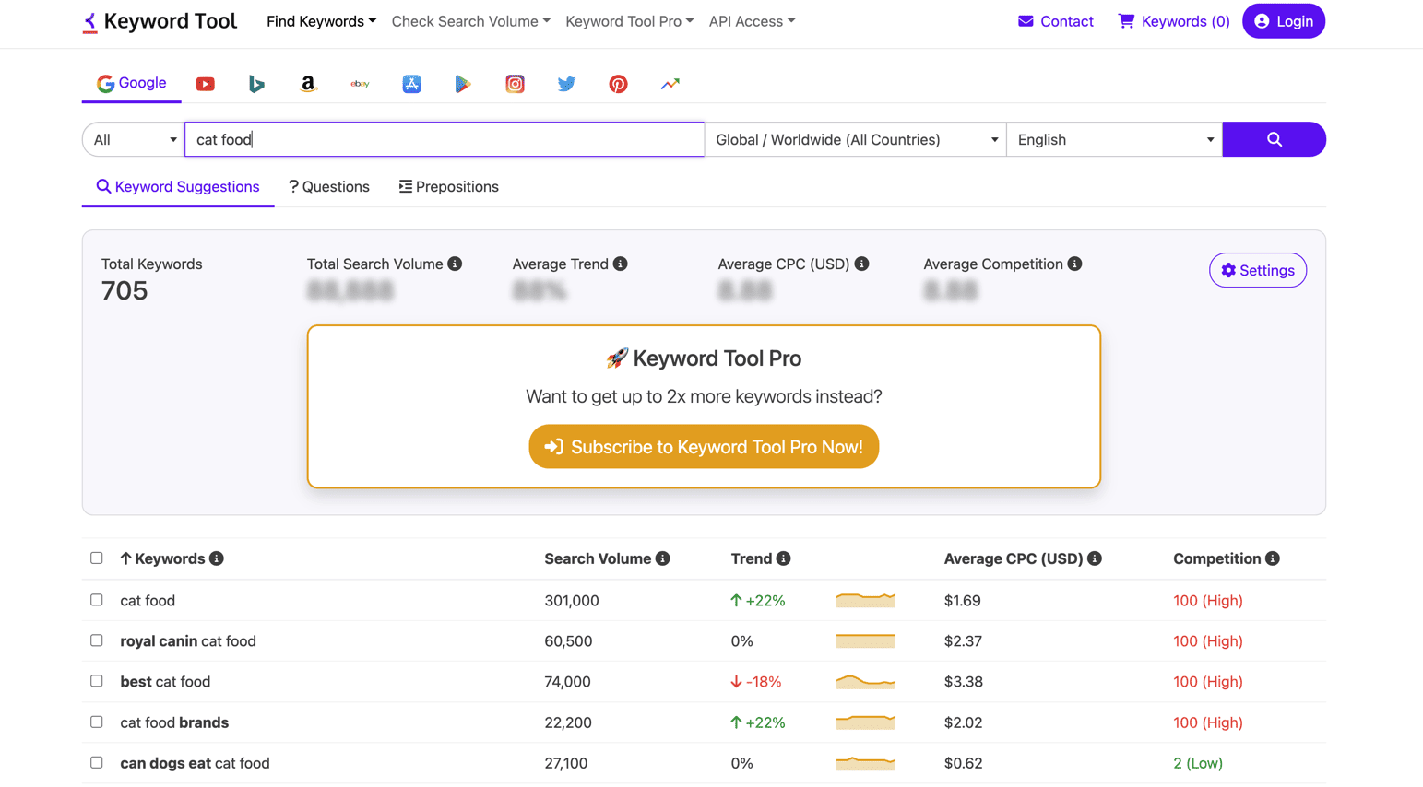
Task: Click the trend sparkline for best cat food
Action: [x=866, y=681]
